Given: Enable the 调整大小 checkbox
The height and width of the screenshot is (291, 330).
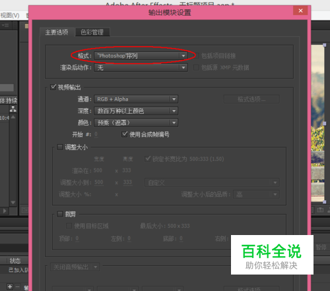Looking at the screenshot, I should 60,147.
